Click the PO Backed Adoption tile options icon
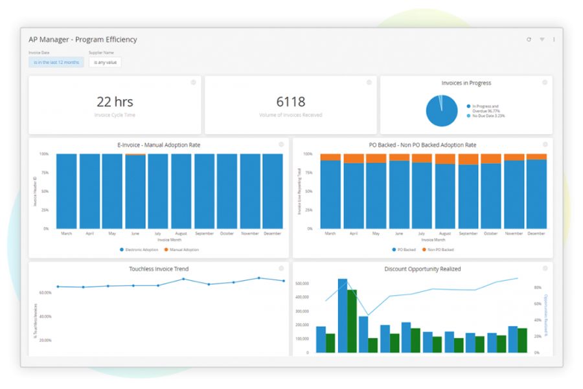583x389 pixels. tap(545, 144)
